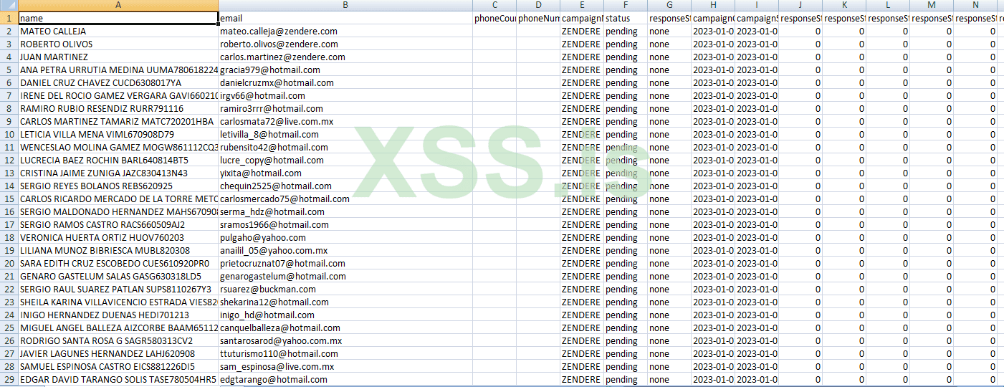
Task: Click the 'email' header cell
Action: [345, 18]
